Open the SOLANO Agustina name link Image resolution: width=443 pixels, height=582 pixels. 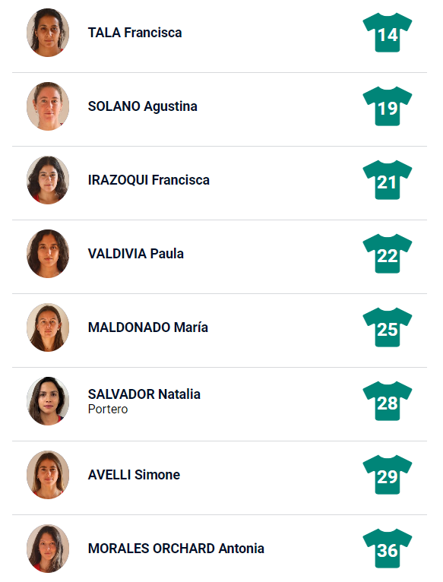pyautogui.click(x=143, y=106)
